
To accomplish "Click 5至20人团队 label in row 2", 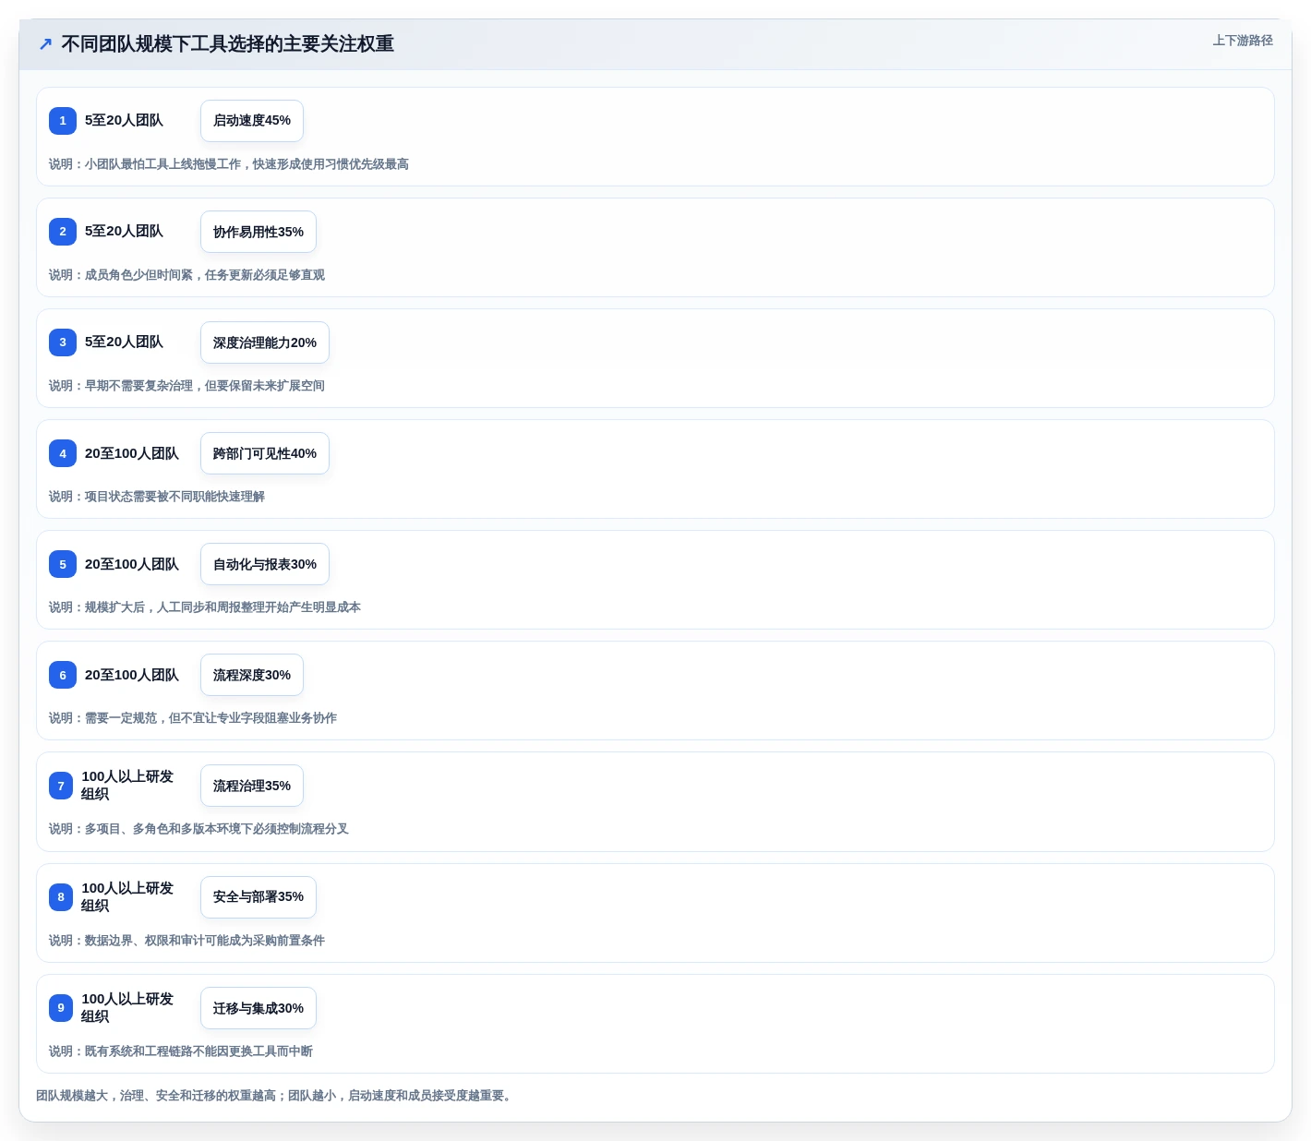I will point(124,231).
